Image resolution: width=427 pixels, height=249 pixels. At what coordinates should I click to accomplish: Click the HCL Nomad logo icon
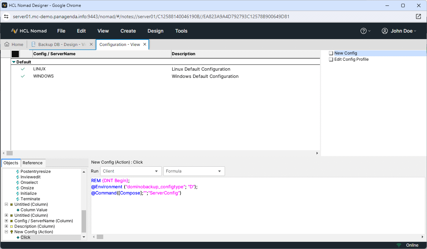tap(14, 31)
